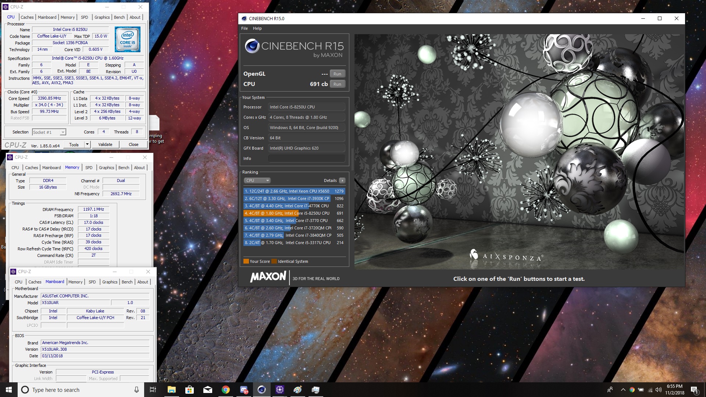
Task: Open SPD tab in Memory CPU-Z window
Action: (89, 168)
